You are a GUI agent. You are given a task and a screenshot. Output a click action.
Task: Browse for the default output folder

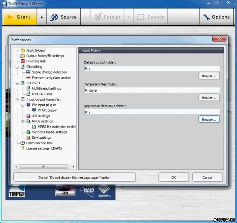[209, 76]
